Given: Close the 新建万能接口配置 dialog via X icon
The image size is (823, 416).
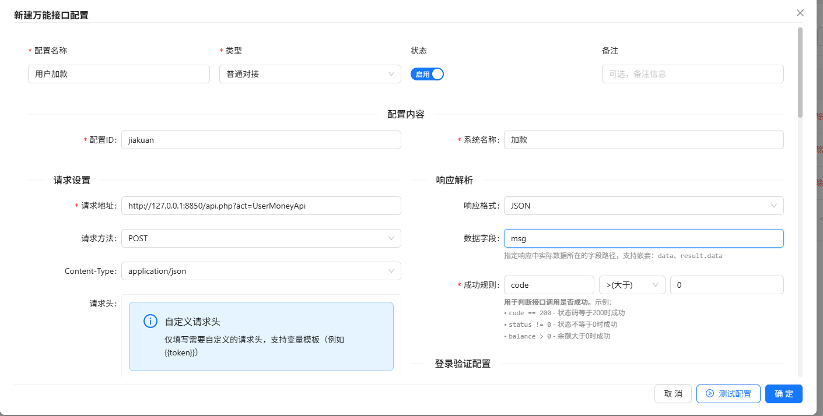Looking at the screenshot, I should pyautogui.click(x=800, y=13).
